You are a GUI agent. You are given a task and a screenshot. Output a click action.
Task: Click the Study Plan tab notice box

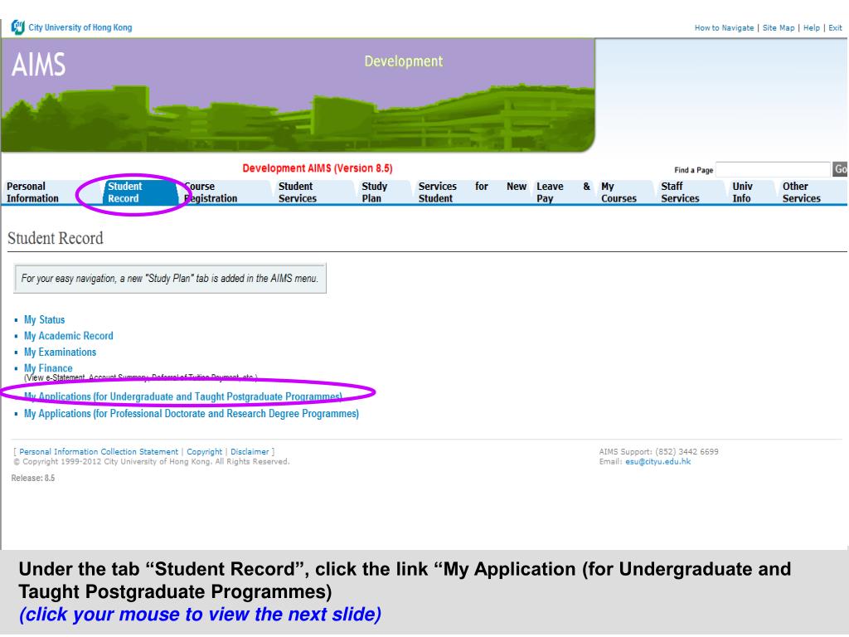pyautogui.click(x=170, y=279)
